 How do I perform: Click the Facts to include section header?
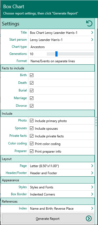coord(48,68)
